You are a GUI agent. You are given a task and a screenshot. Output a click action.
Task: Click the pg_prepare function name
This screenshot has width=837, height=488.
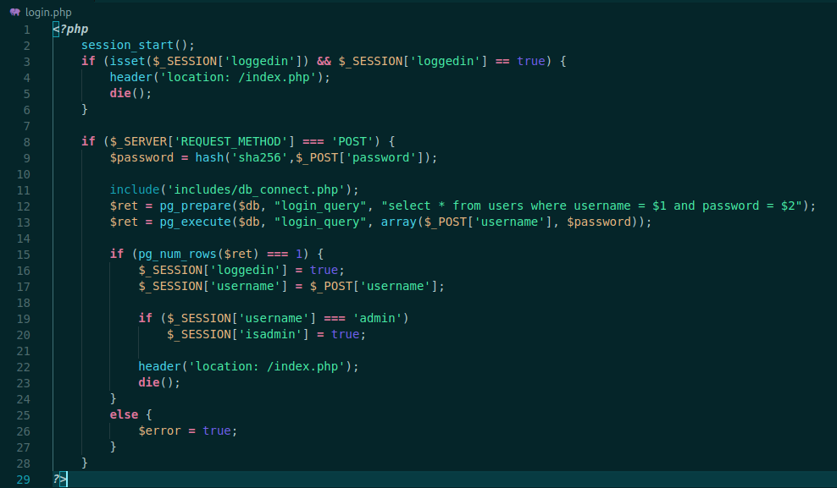tap(195, 206)
